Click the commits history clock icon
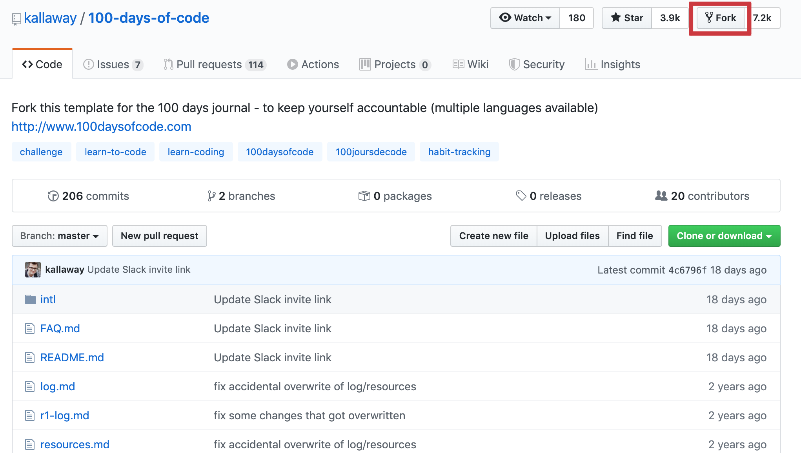The width and height of the screenshot is (801, 453). click(x=53, y=196)
